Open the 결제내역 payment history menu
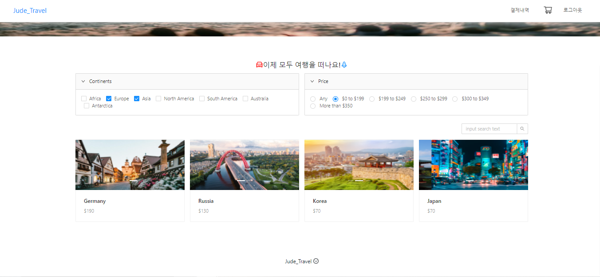Image resolution: width=600 pixels, height=277 pixels. 520,10
